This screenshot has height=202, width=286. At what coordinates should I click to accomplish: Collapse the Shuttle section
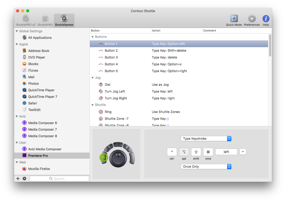[x=92, y=105]
